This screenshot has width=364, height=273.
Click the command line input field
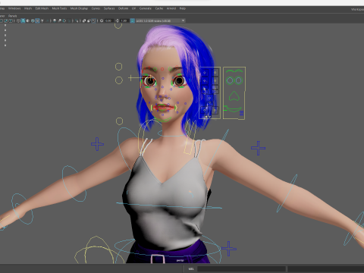pyautogui.click(x=241, y=268)
